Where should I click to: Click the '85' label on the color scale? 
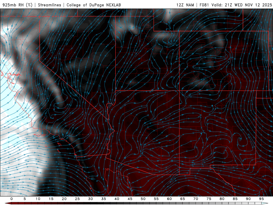[x=235, y=199]
